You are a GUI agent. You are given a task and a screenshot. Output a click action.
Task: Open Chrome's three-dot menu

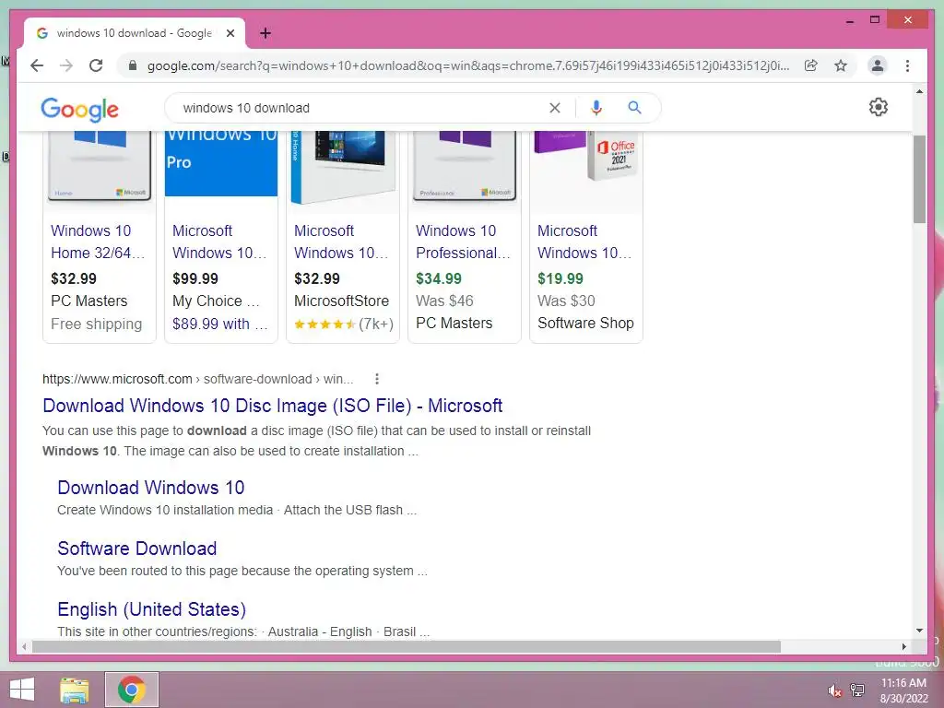(x=907, y=65)
